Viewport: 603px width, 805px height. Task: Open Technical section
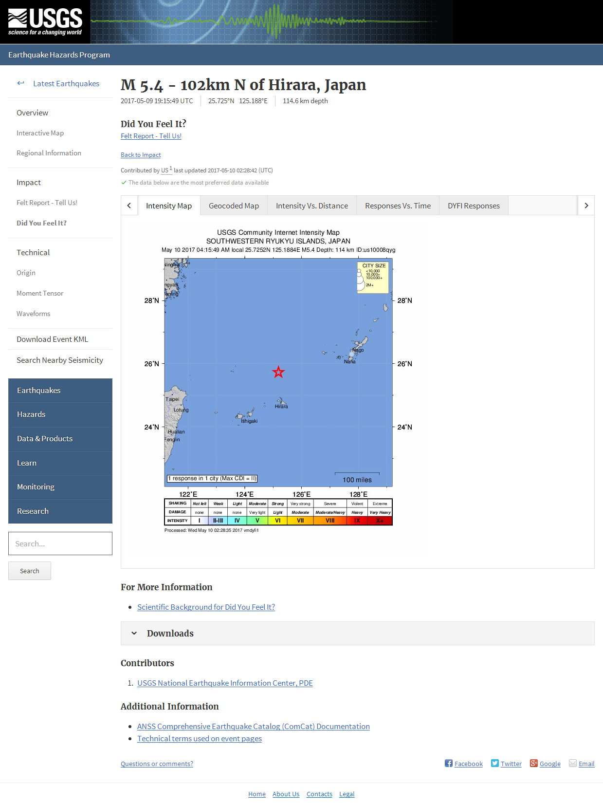pos(33,252)
